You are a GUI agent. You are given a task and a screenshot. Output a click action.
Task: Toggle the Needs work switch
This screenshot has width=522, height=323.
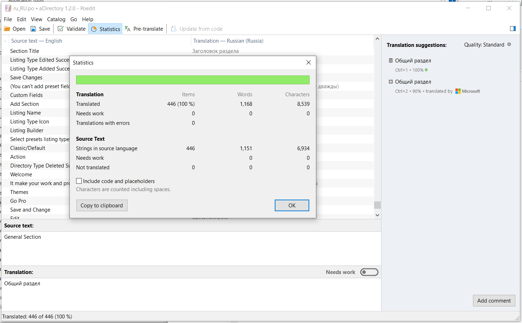369,272
